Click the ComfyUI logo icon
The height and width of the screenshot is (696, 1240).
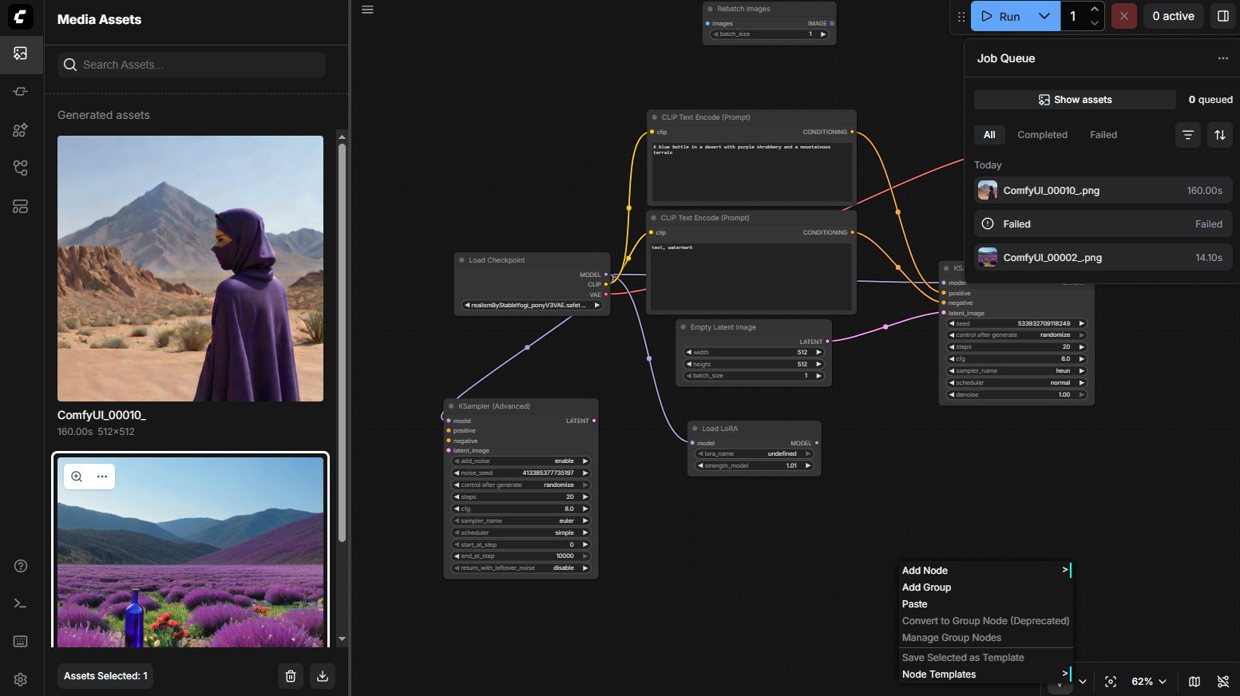(21, 16)
